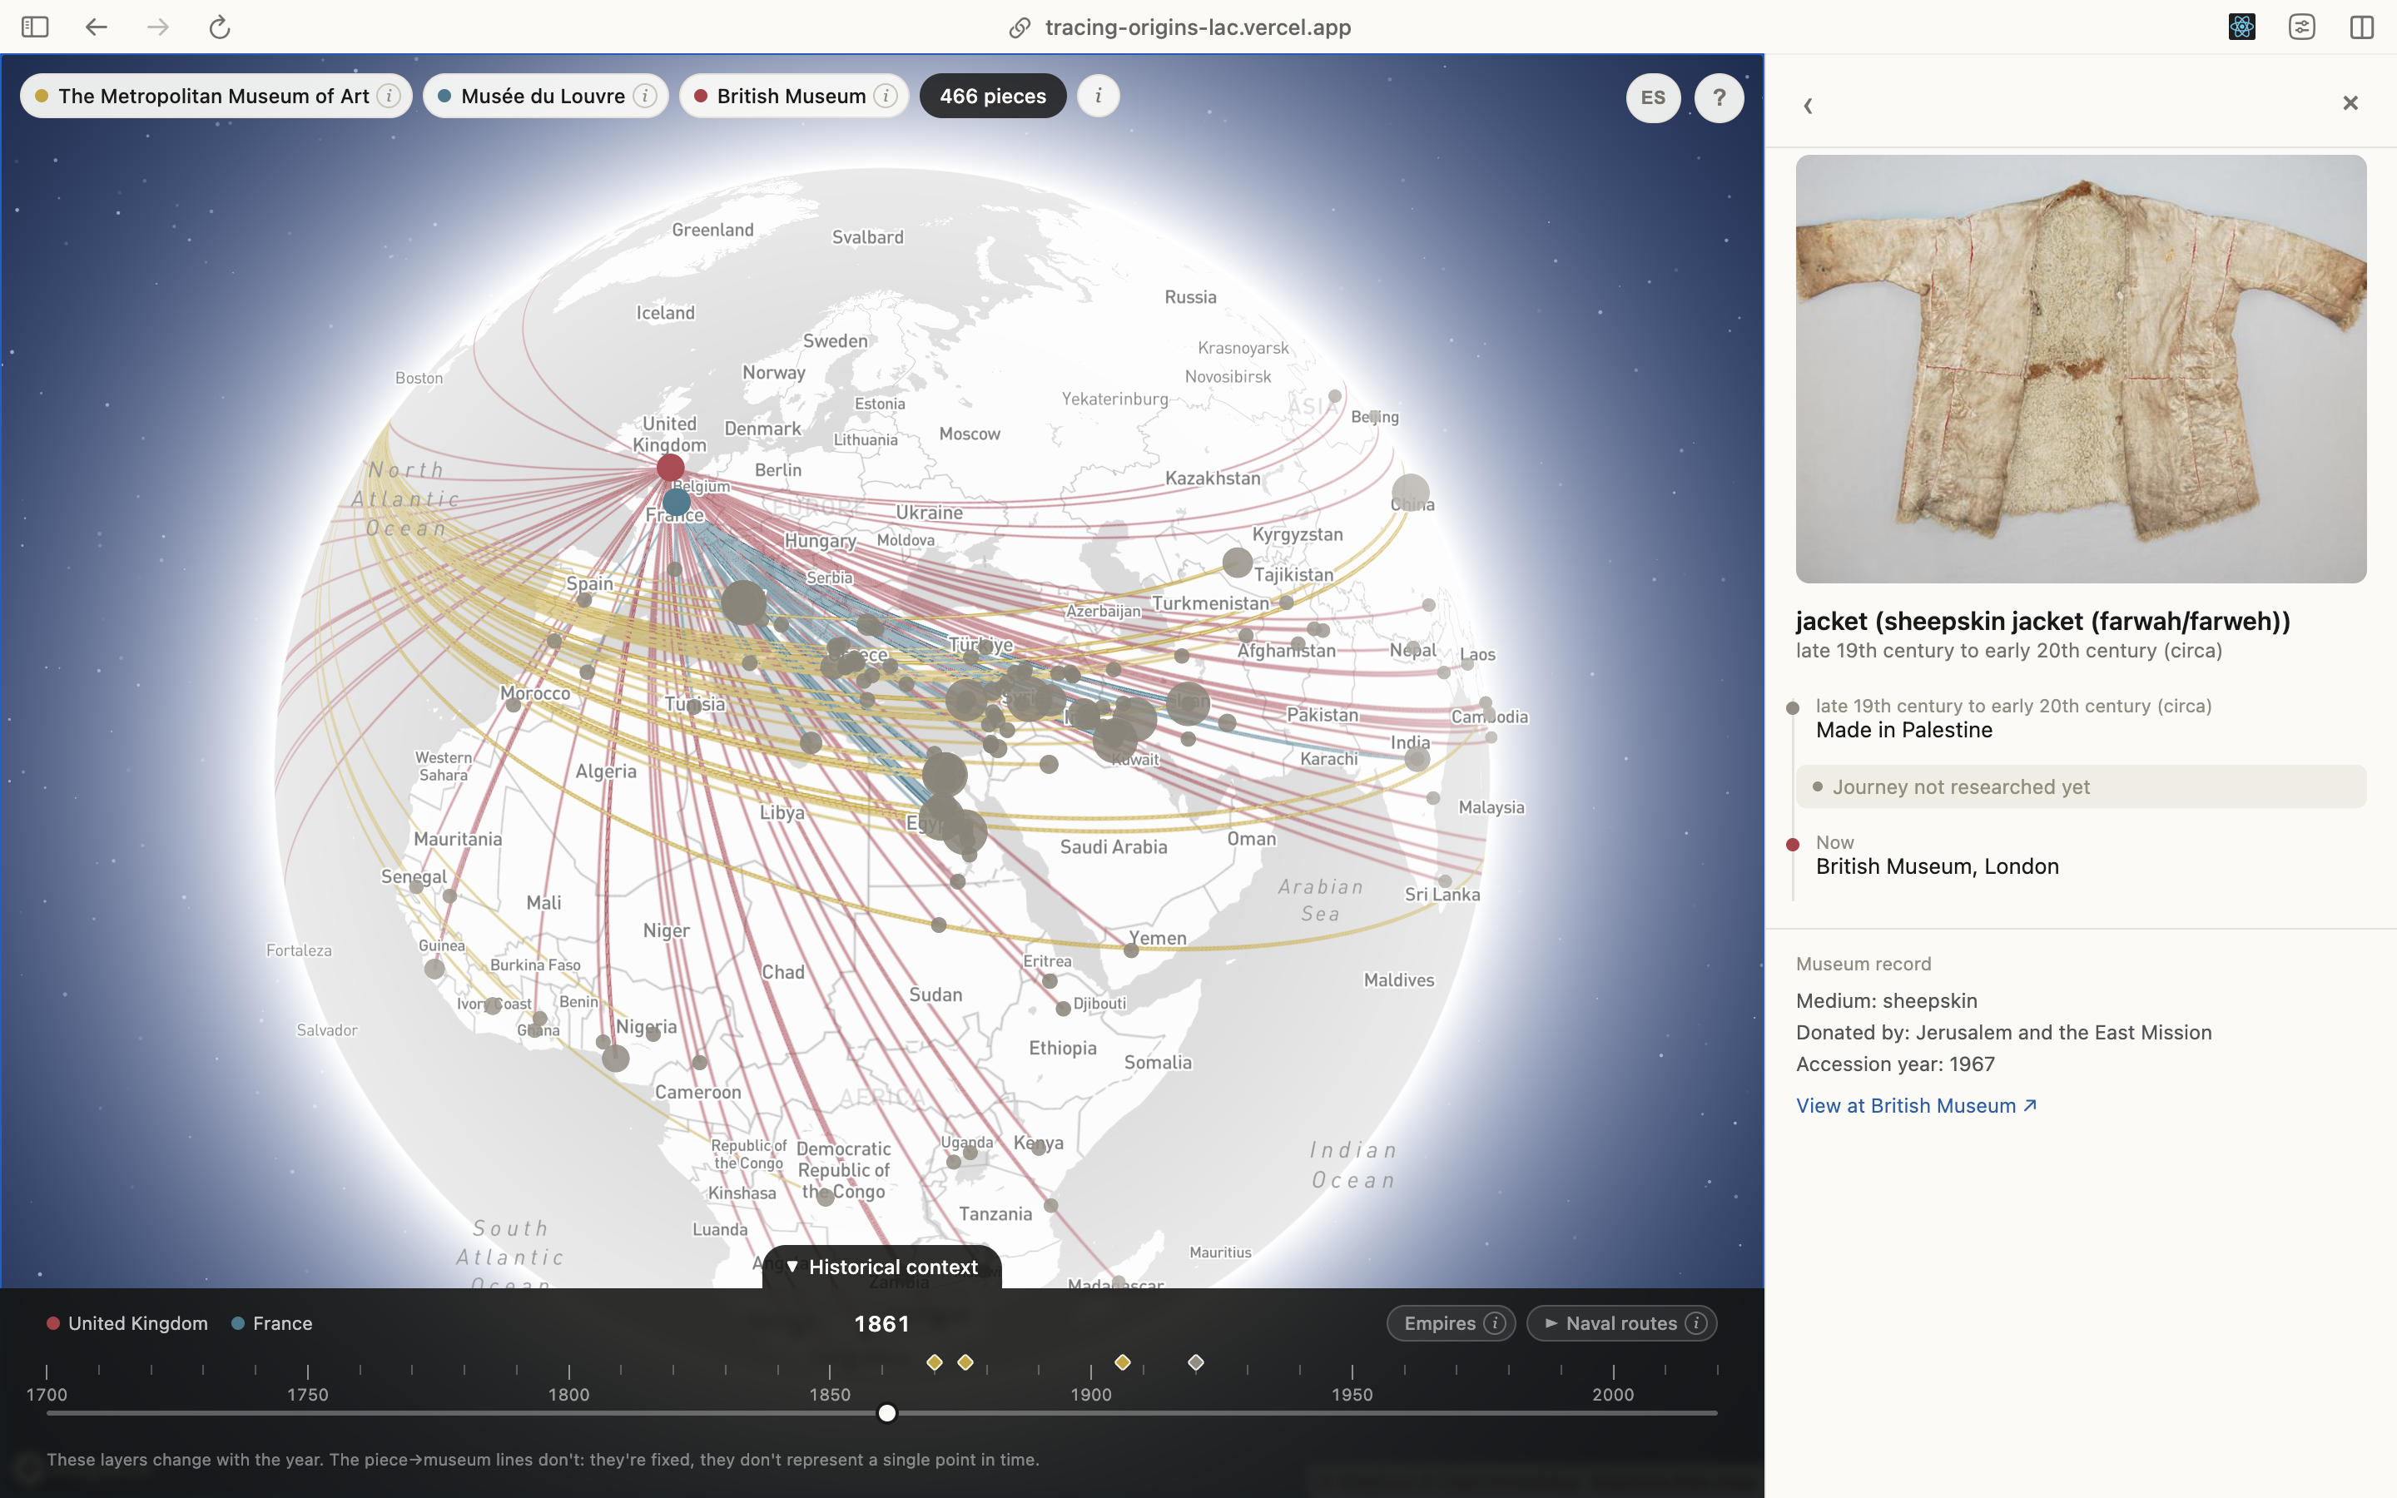The width and height of the screenshot is (2397, 1498).
Task: Click the 'Donated by' record line
Action: click(x=2002, y=1032)
